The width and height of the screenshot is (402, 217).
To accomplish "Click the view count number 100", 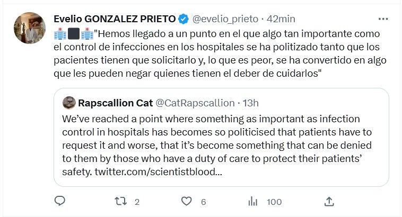I will pyautogui.click(x=274, y=202).
